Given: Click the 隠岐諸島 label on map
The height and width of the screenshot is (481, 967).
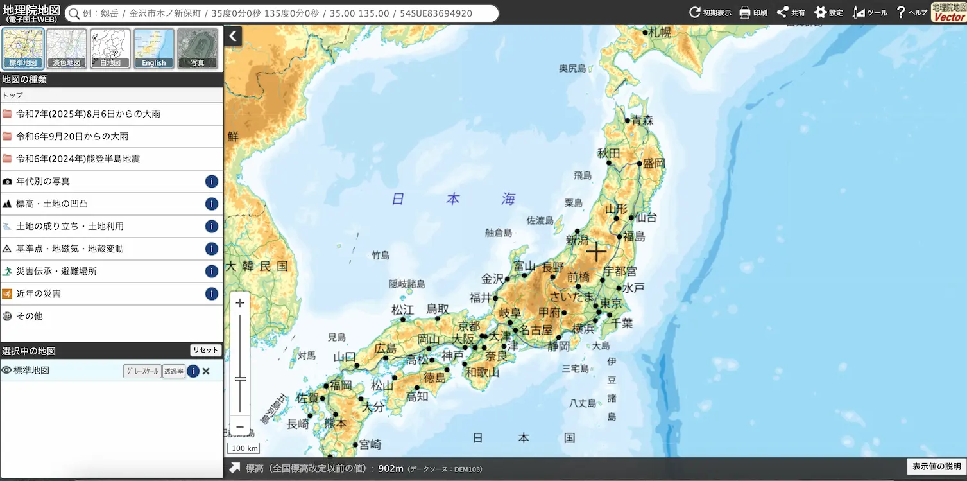Looking at the screenshot, I should 407,283.
